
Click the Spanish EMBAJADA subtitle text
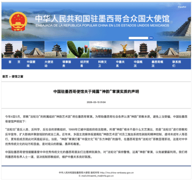pyautogui.click(x=102, y=25)
